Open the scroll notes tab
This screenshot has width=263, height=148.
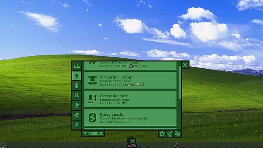click(x=77, y=95)
